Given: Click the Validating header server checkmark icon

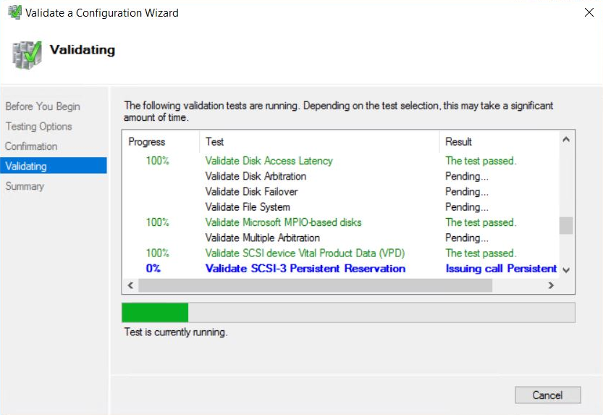Looking at the screenshot, I should click(27, 55).
